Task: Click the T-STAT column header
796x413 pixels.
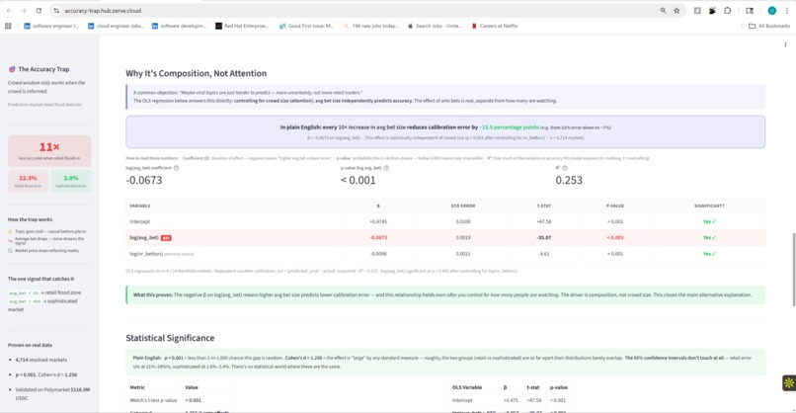Action: [x=544, y=206]
